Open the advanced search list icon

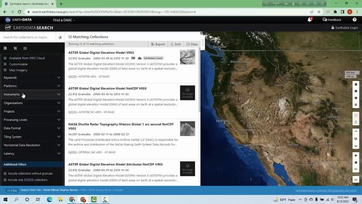click(x=25, y=48)
